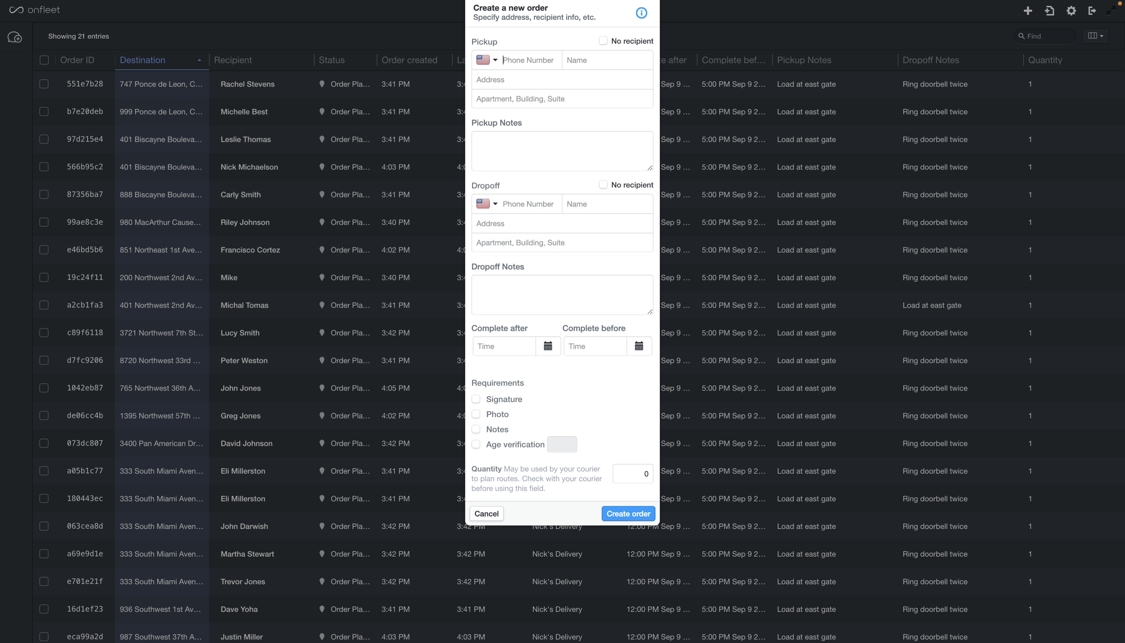This screenshot has width=1125, height=643.
Task: Enable the Signature requirement checkbox
Action: (x=476, y=399)
